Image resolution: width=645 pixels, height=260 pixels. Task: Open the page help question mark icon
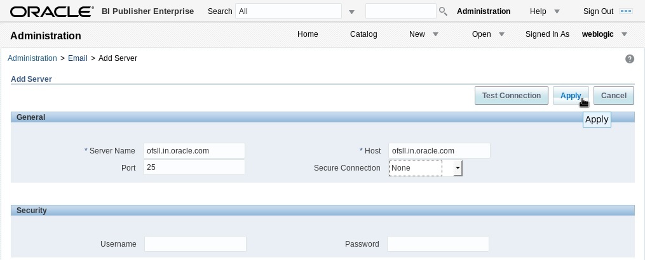click(629, 59)
